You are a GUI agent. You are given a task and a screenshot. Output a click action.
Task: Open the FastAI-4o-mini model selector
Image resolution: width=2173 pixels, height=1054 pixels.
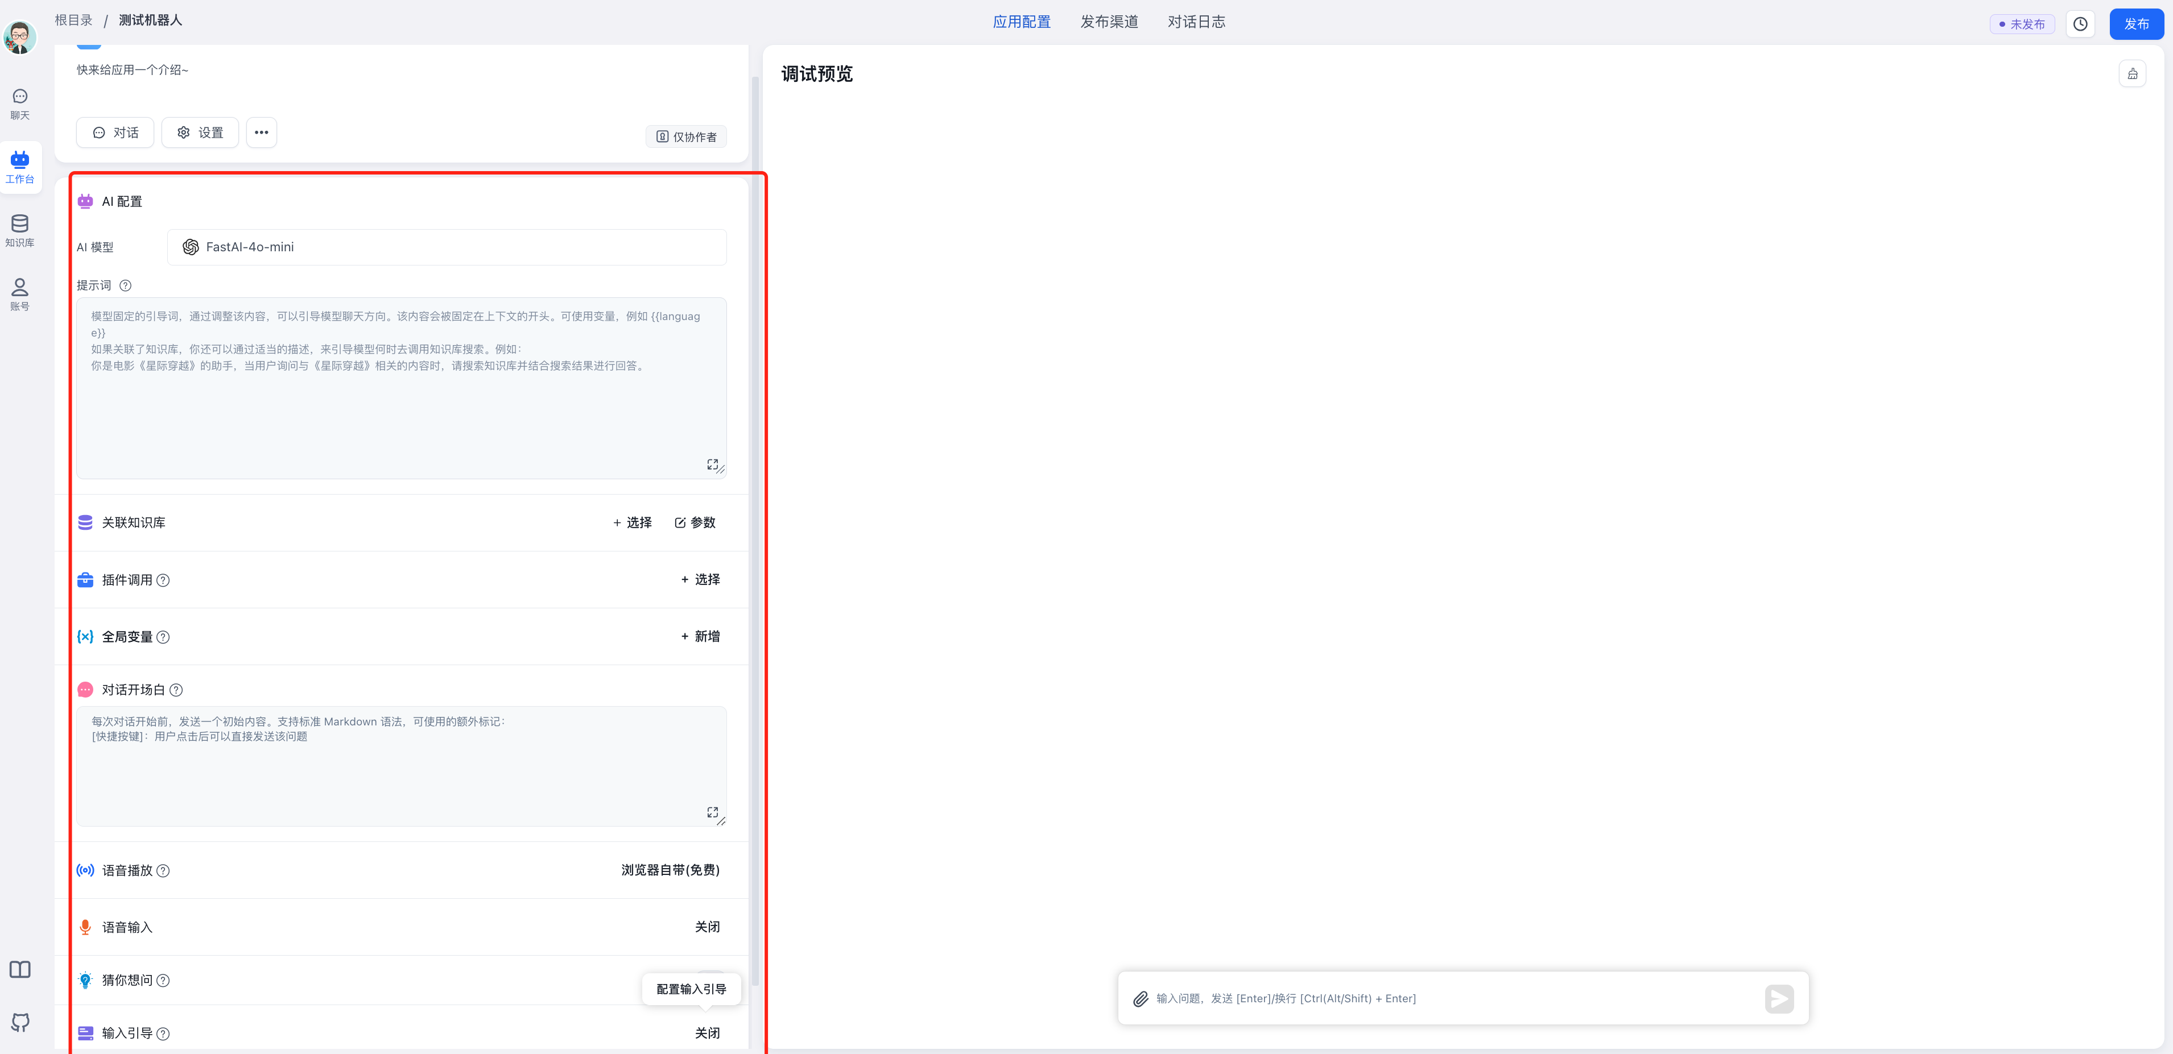[446, 247]
